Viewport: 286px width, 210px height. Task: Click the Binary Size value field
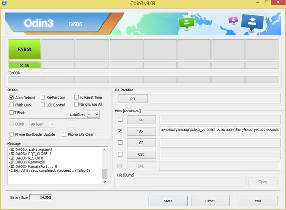(x=41, y=197)
